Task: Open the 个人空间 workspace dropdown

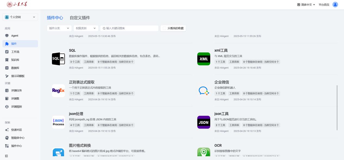Action: [x=20, y=17]
